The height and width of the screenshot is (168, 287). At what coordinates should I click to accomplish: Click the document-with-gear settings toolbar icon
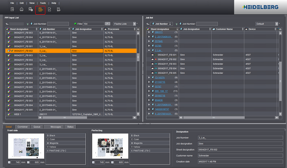pos(31,10)
